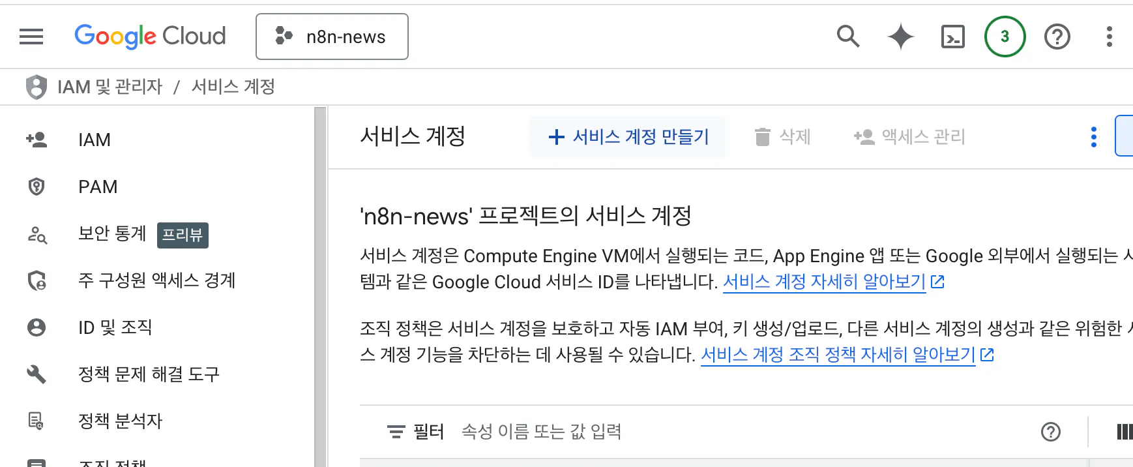
Task: Click the search magnifier icon
Action: coord(848,37)
